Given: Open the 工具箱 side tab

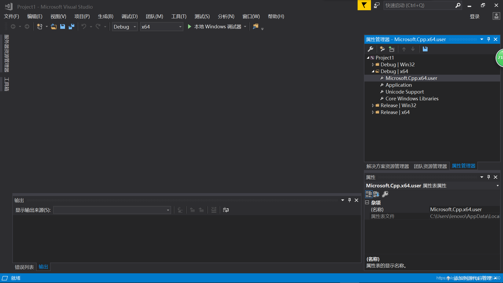Looking at the screenshot, I should pyautogui.click(x=7, y=84).
